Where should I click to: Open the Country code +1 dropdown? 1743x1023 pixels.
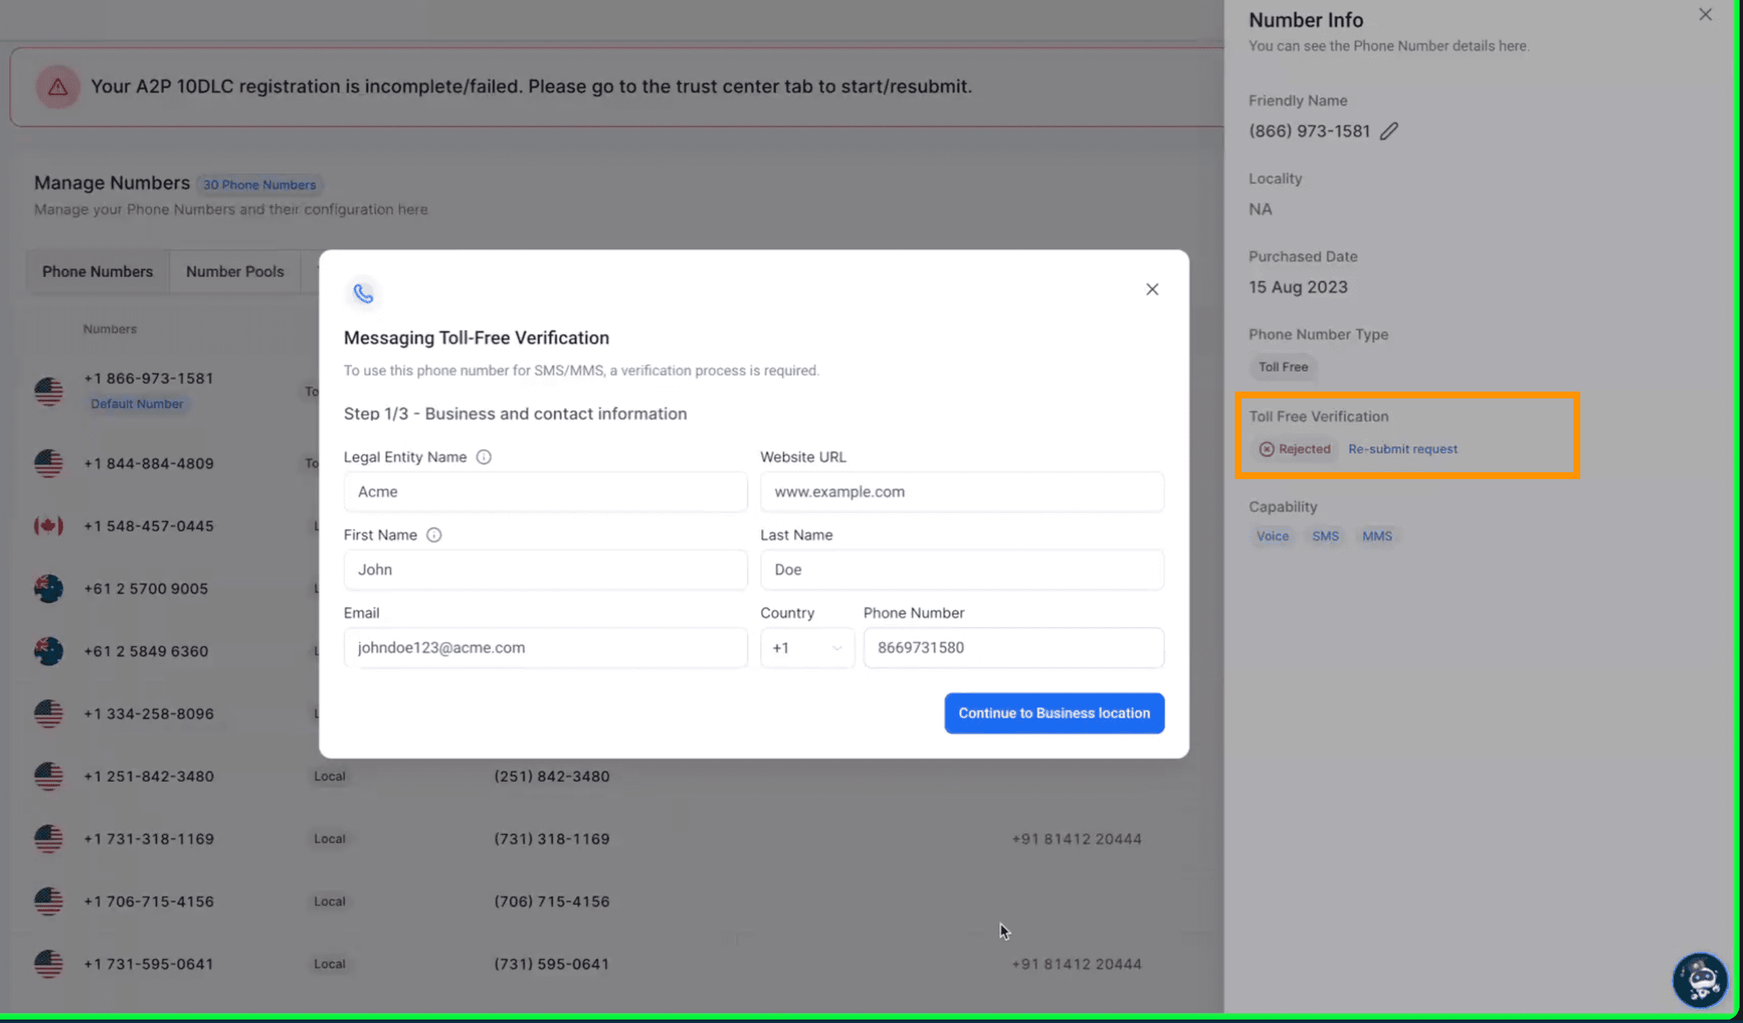click(807, 648)
